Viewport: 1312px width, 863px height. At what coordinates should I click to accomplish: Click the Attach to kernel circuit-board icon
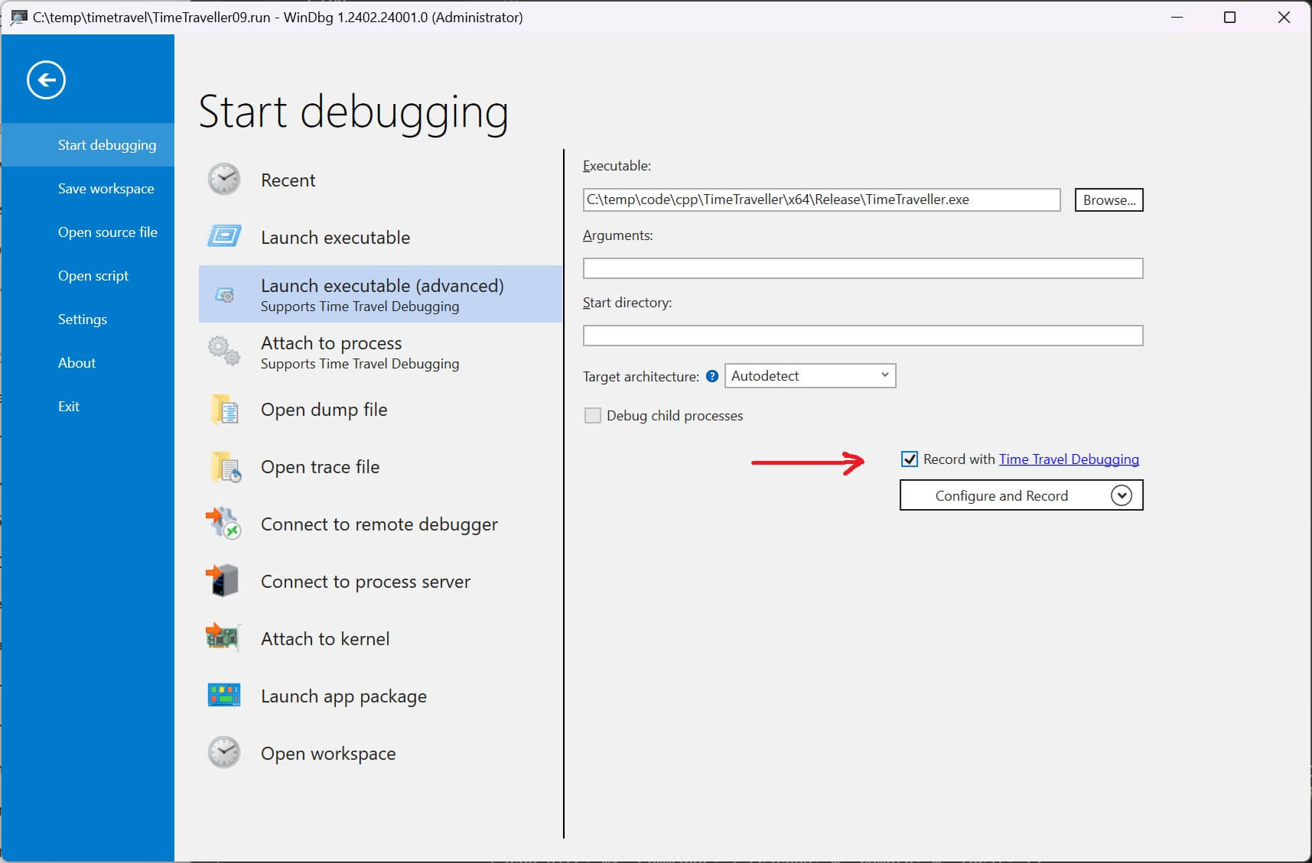(x=223, y=638)
